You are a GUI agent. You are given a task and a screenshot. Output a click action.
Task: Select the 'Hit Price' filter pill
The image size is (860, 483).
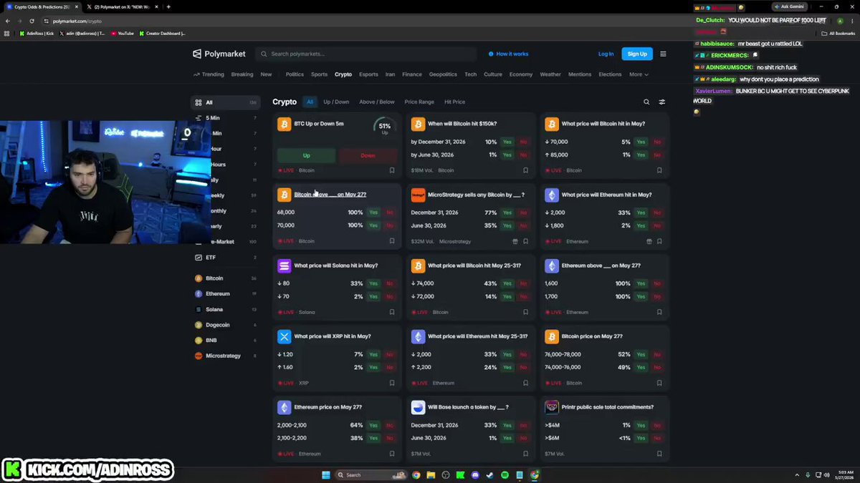click(454, 102)
